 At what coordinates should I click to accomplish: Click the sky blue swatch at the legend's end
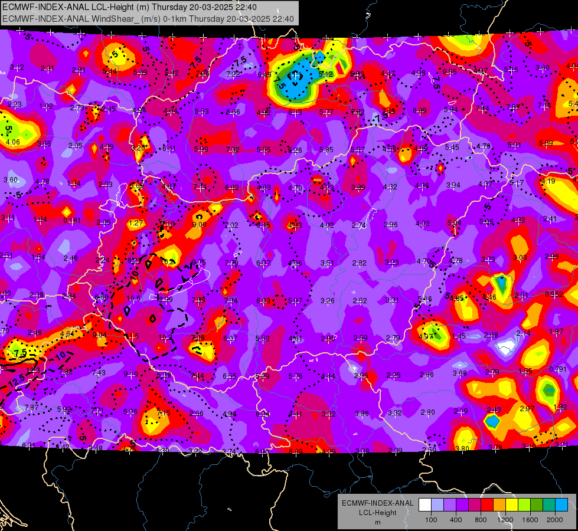pyautogui.click(x=561, y=505)
